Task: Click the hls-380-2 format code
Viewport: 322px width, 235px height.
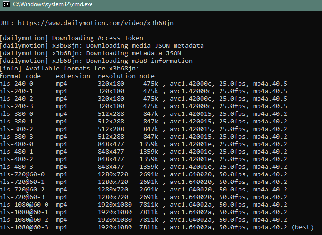Action: click(17, 129)
